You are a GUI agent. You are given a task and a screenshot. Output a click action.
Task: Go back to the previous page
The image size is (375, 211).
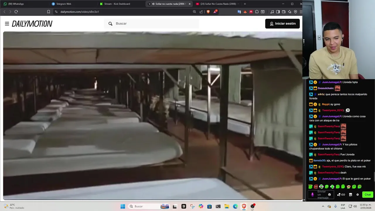pyautogui.click(x=4, y=12)
